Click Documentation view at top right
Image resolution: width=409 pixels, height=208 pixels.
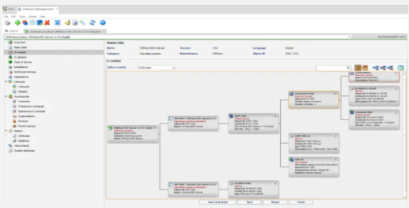pyautogui.click(x=391, y=37)
